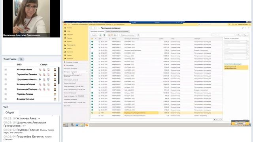Screen dimensions: 253x142
Task: Open the Создать на основании dropdown
Action: pyautogui.click(x=128, y=35)
